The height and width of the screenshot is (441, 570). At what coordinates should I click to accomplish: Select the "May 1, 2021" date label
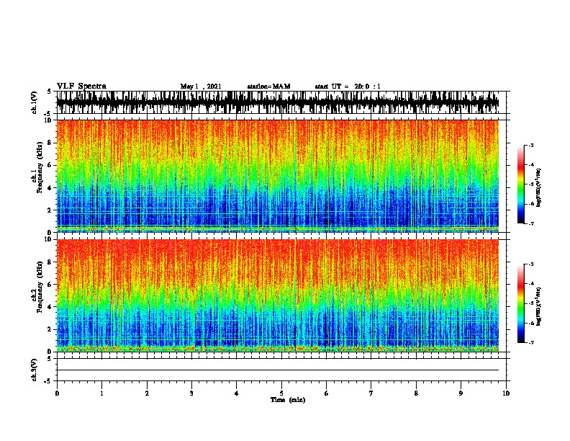[201, 86]
